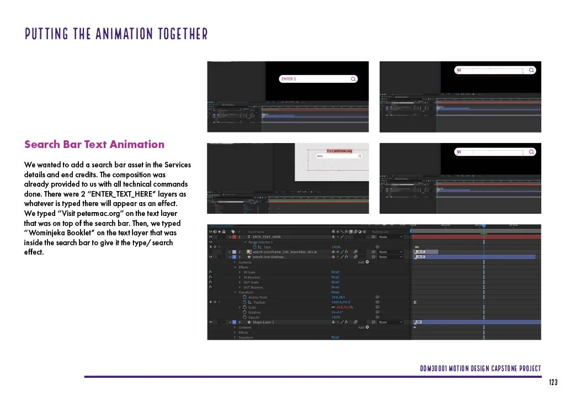This screenshot has width=565, height=401.
Task: Hide the search Icon Outlines layer
Action: (x=210, y=257)
